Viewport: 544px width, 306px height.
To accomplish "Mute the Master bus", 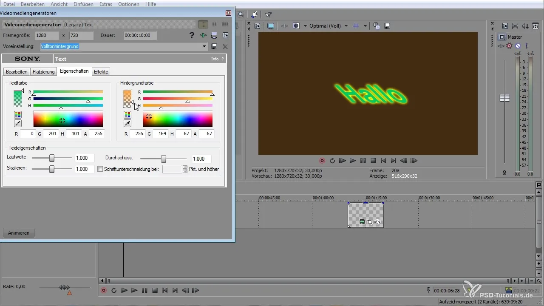I will [x=518, y=45].
